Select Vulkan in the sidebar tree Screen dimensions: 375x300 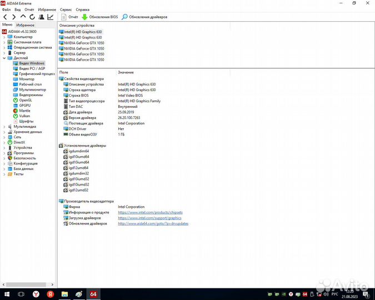coord(25,116)
